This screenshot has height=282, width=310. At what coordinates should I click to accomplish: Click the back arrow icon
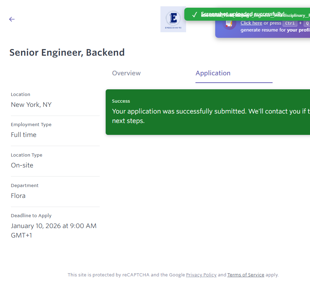12,19
